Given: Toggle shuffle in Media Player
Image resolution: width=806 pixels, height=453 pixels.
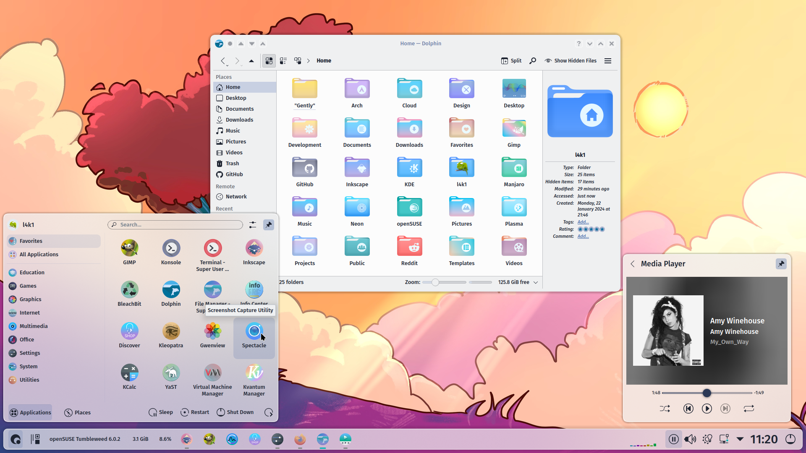Looking at the screenshot, I should 665,409.
